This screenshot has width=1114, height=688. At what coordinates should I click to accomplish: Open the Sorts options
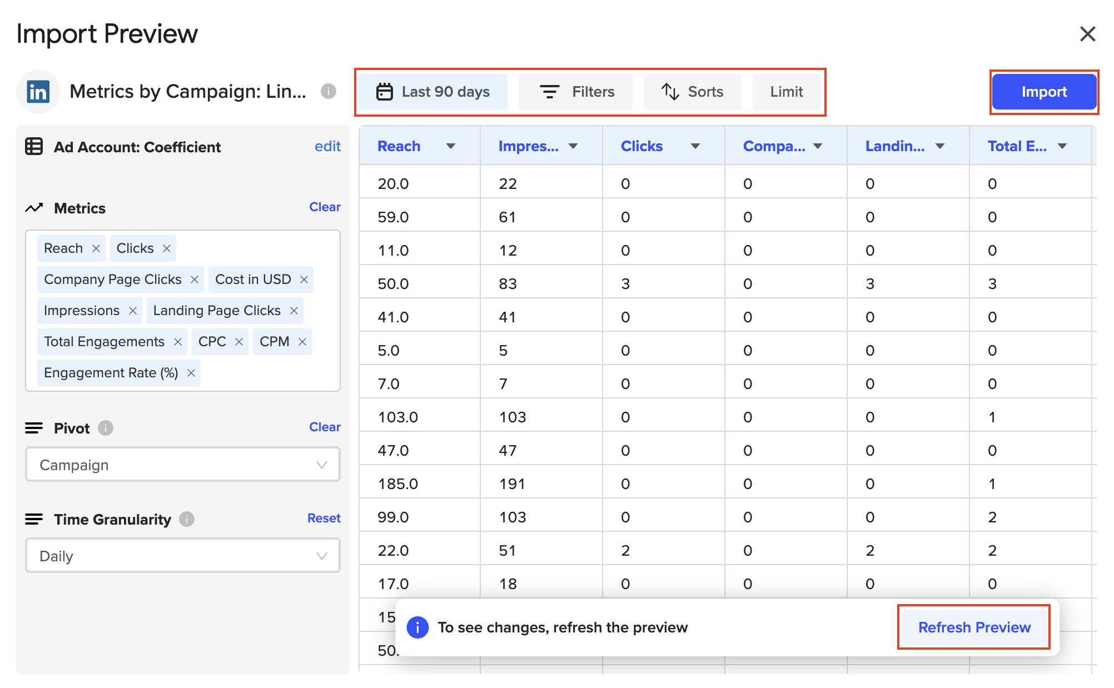(692, 92)
